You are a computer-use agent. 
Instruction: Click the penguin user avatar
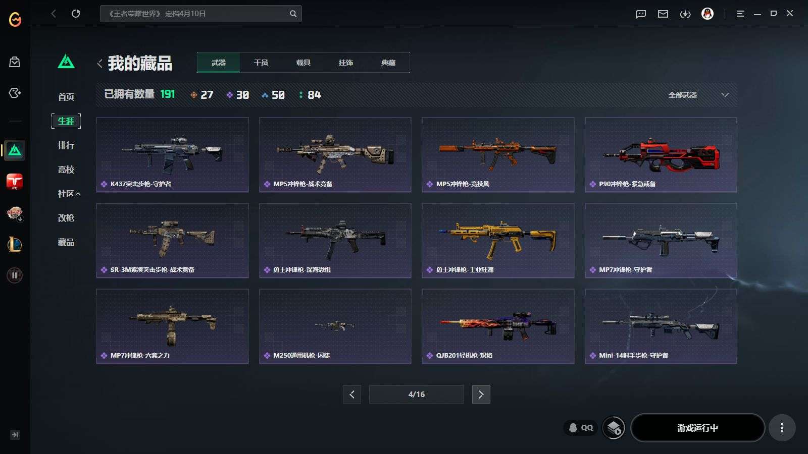tap(708, 14)
